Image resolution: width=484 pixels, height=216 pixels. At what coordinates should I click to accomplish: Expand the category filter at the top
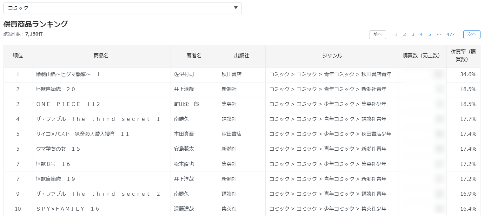pyautogui.click(x=122, y=8)
